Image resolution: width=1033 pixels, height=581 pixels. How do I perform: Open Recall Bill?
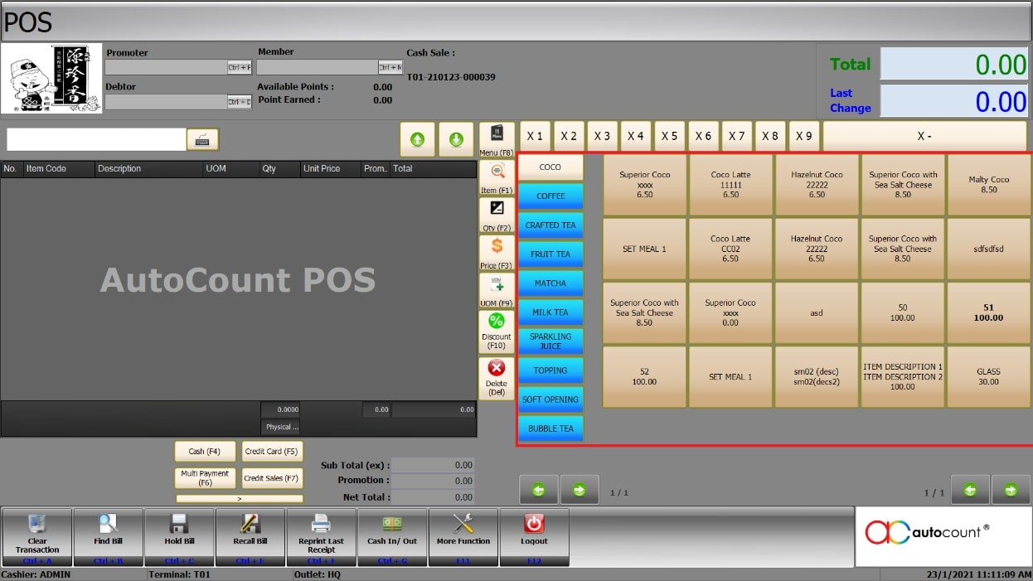tap(250, 524)
